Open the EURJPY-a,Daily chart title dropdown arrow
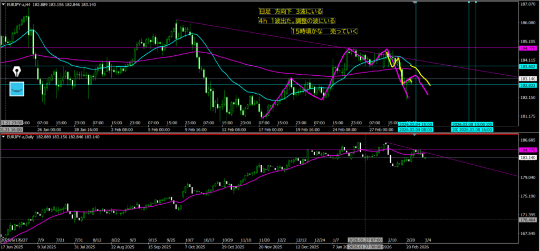 3,137
